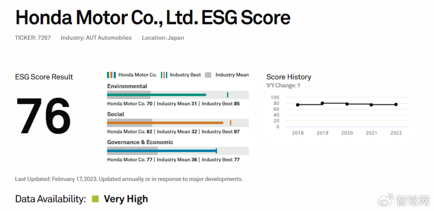Click the Industry Best legend color icon
The image size is (434, 211).
click(x=164, y=75)
